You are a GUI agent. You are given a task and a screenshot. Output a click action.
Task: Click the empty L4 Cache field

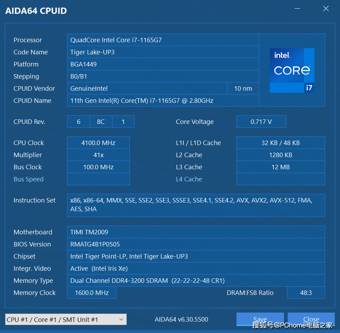280,179
